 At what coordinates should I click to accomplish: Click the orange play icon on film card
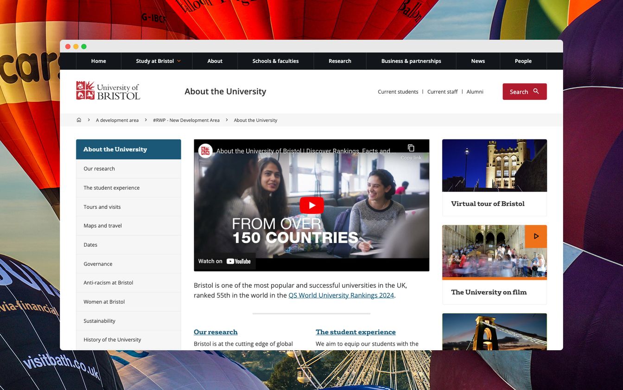tap(536, 236)
